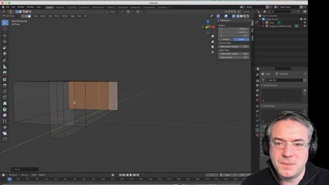Jump to the timeline end
Image resolution: width=329 pixels, height=185 pixels.
(138, 175)
